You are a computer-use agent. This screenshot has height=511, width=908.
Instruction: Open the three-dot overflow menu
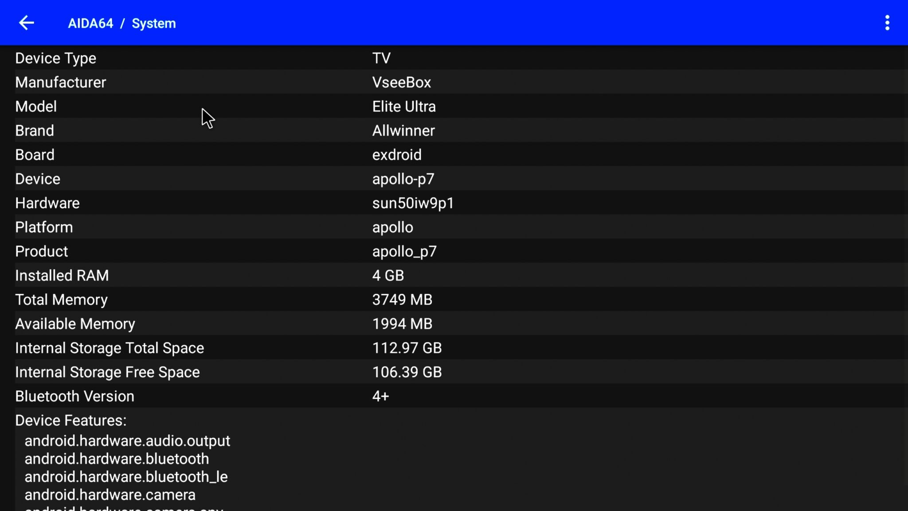coord(887,23)
